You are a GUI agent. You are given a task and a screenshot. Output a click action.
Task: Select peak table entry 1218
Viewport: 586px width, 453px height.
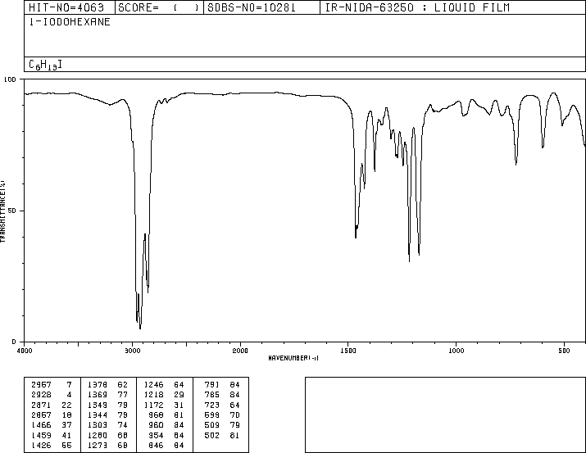[153, 395]
